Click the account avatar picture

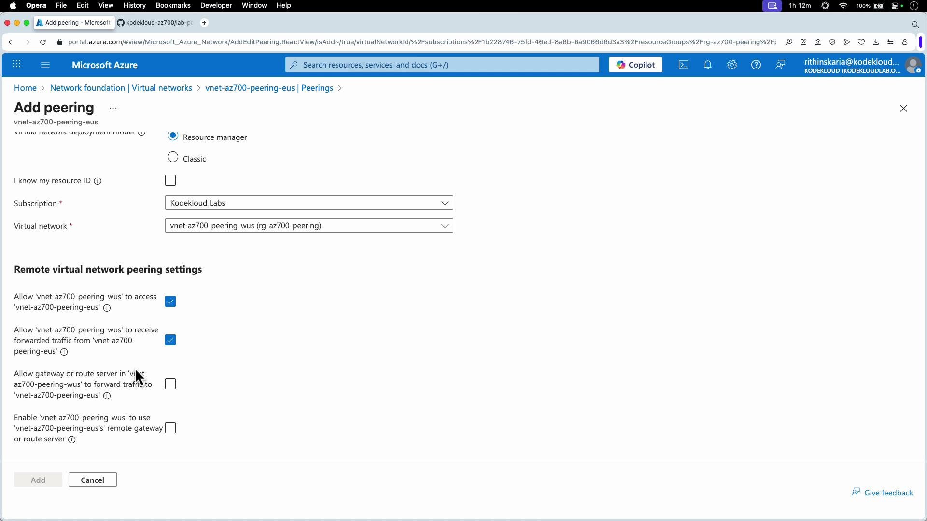[913, 65]
